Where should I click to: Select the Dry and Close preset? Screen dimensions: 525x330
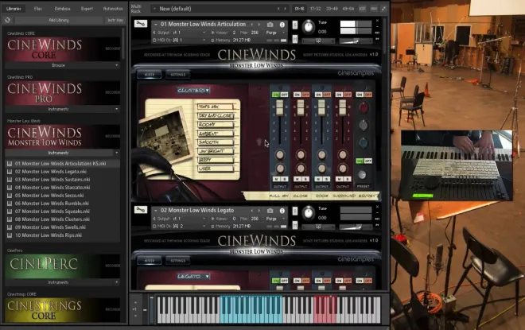[x=216, y=116]
